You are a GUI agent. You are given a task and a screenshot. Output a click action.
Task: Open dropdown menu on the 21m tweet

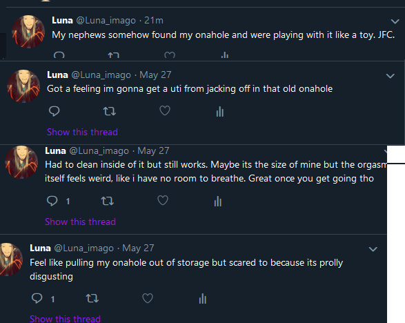click(x=395, y=21)
